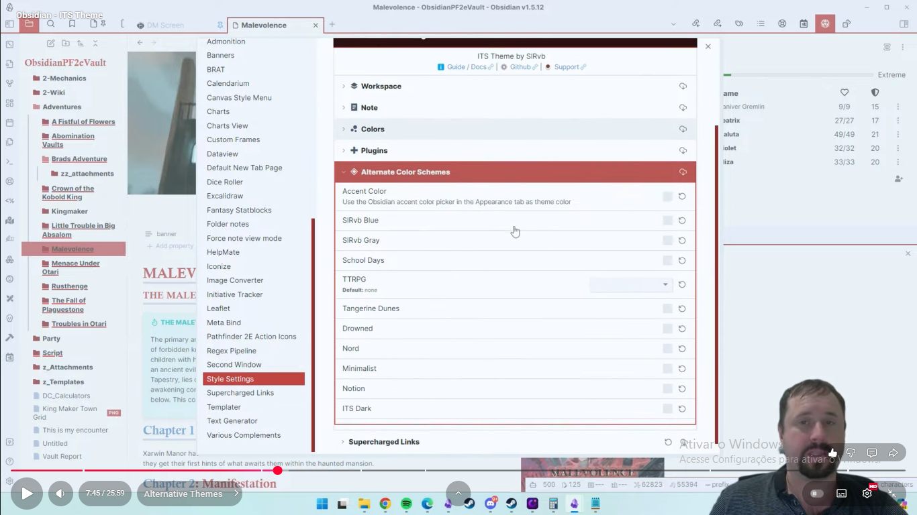Screen dimensions: 917x515
Task: Collapse the Adventures folder
Action: tap(62, 107)
